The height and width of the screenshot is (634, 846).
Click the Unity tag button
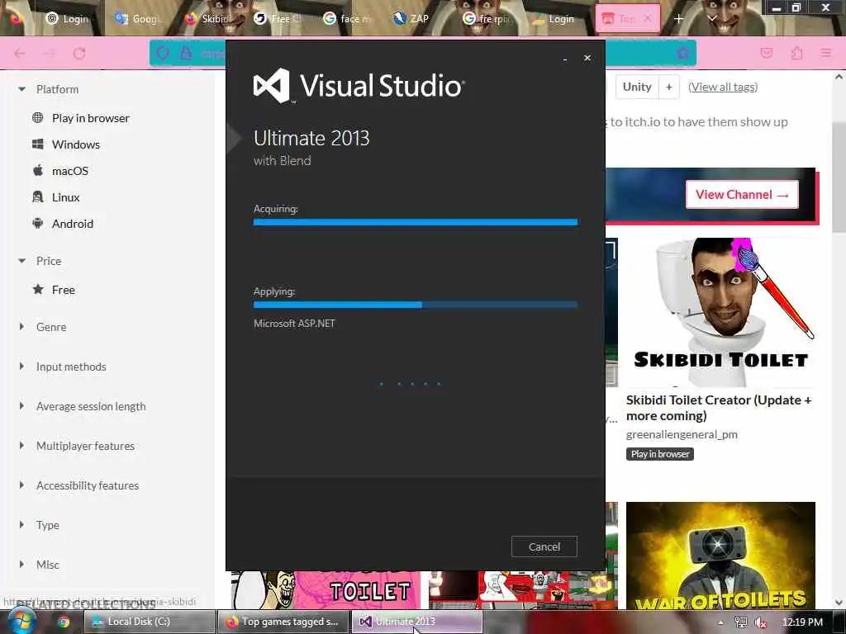[x=637, y=87]
